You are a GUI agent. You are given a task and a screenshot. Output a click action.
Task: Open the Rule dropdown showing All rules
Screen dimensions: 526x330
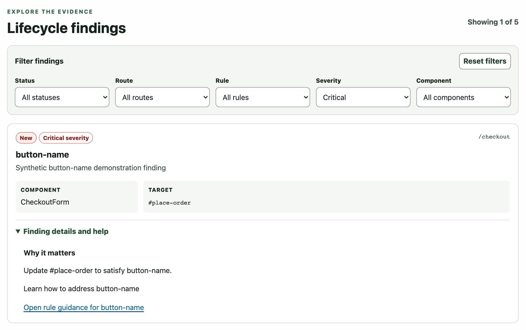click(x=263, y=97)
